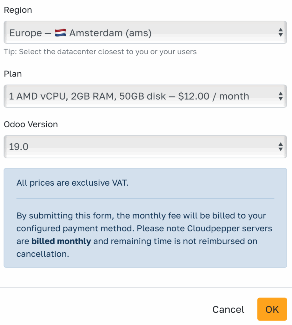Click the stepper arrows on the Region dropdown
Image resolution: width=292 pixels, height=325 pixels.
281,32
